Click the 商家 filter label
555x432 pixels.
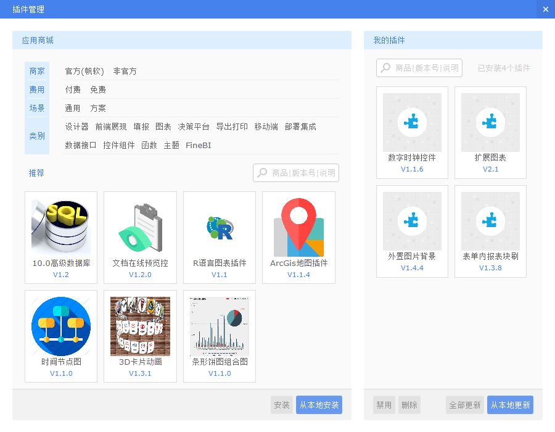point(37,71)
